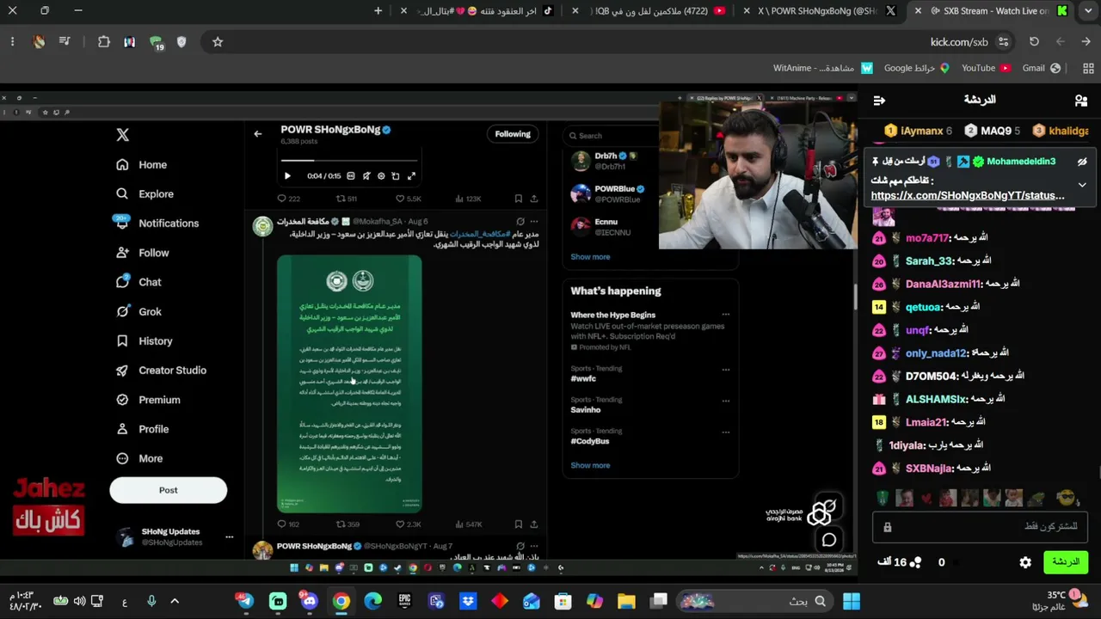Open the Gmail bookmark
This screenshot has height=619, width=1101.
1041,68
